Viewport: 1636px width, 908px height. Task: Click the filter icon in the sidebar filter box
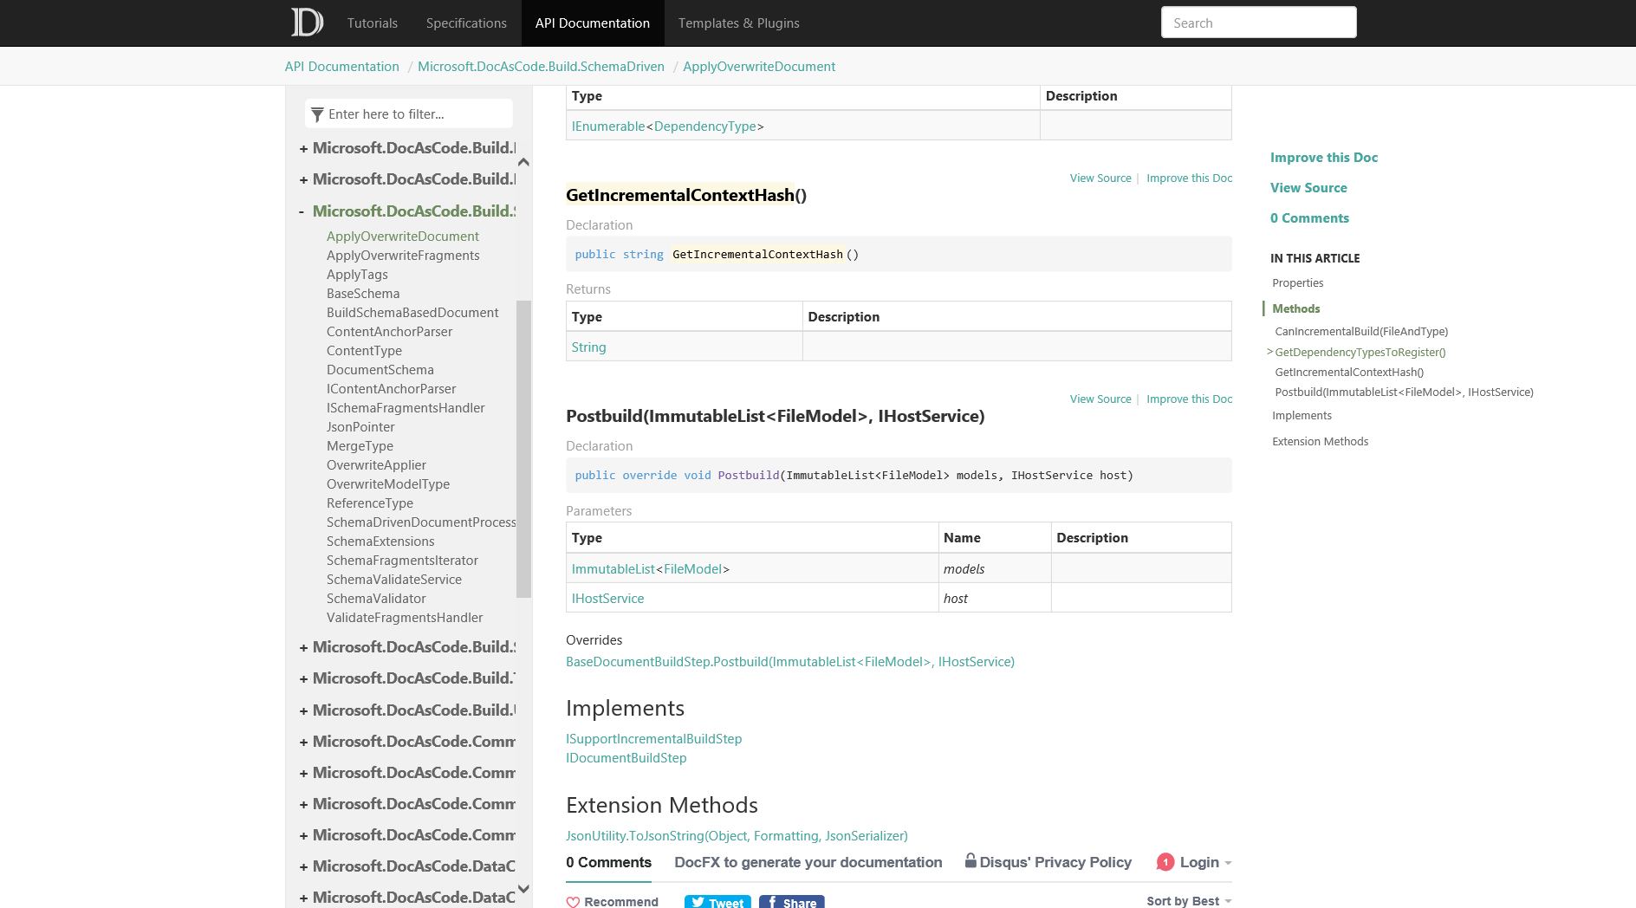[318, 114]
